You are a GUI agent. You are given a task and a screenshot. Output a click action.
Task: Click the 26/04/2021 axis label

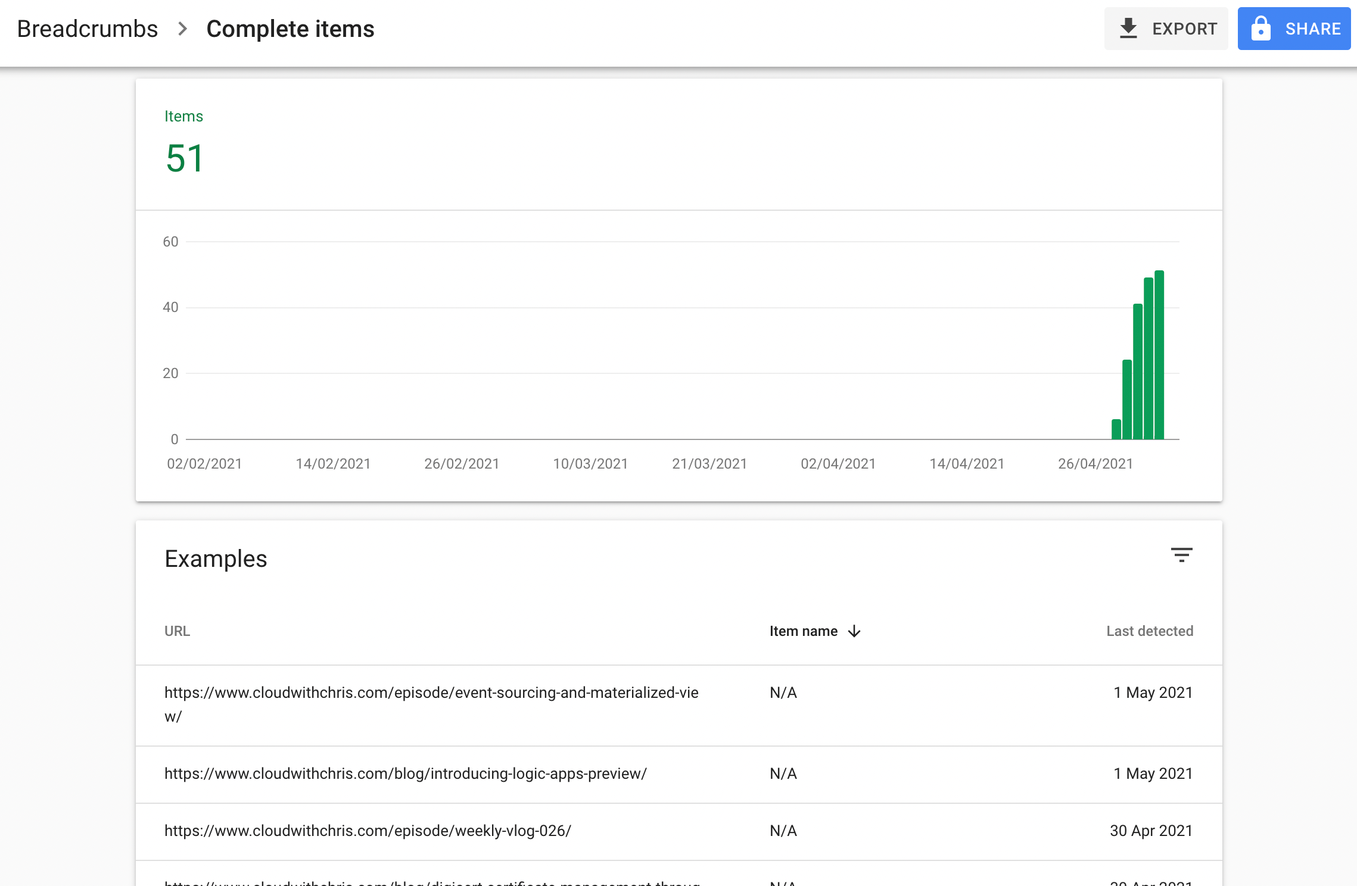(x=1095, y=464)
